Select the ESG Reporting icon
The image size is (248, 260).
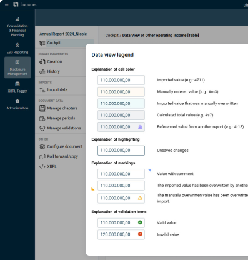pos(17,45)
